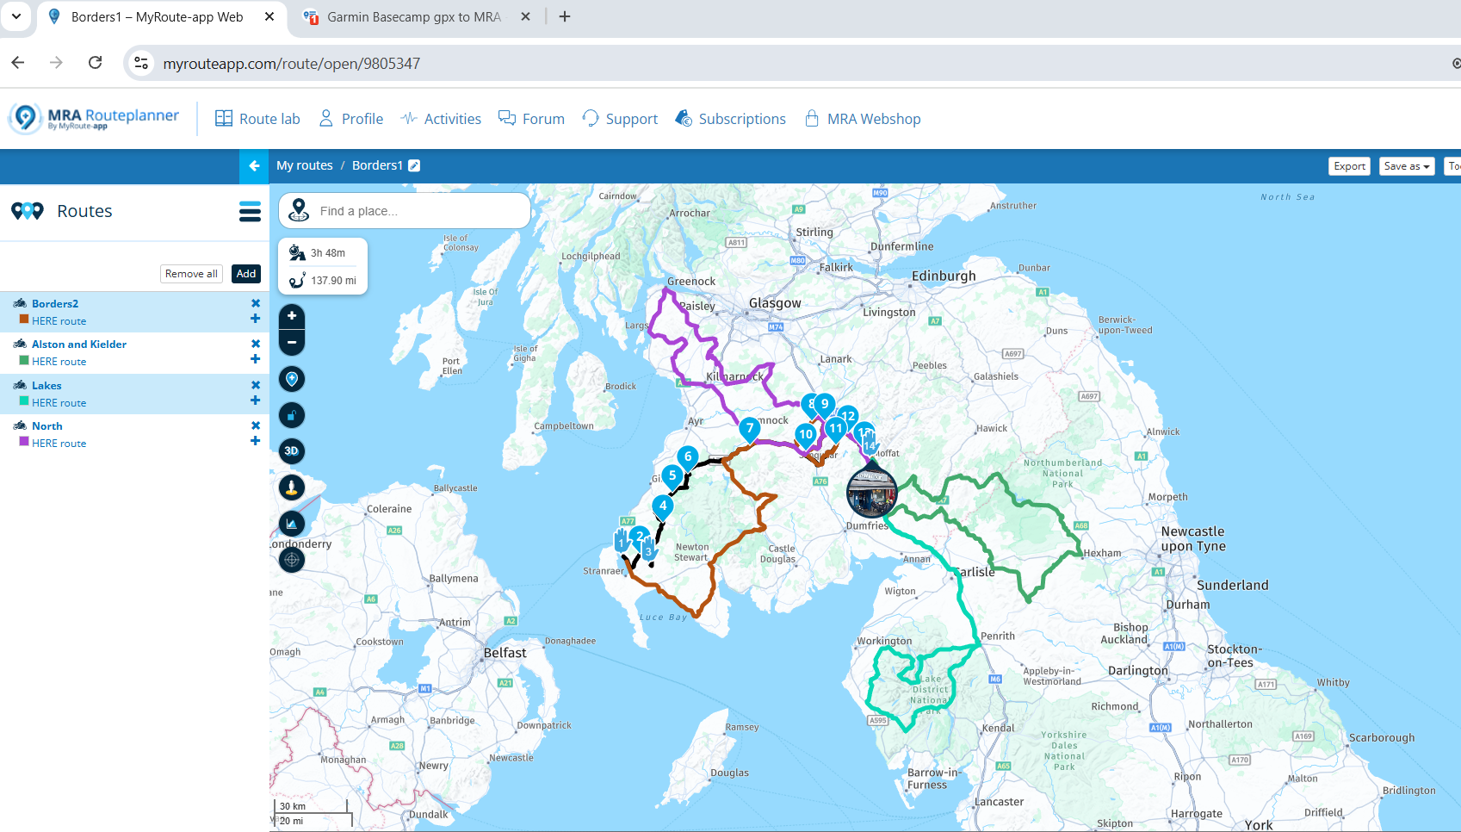The height and width of the screenshot is (832, 1461).
Task: Remove the North route from the list
Action: [256, 425]
